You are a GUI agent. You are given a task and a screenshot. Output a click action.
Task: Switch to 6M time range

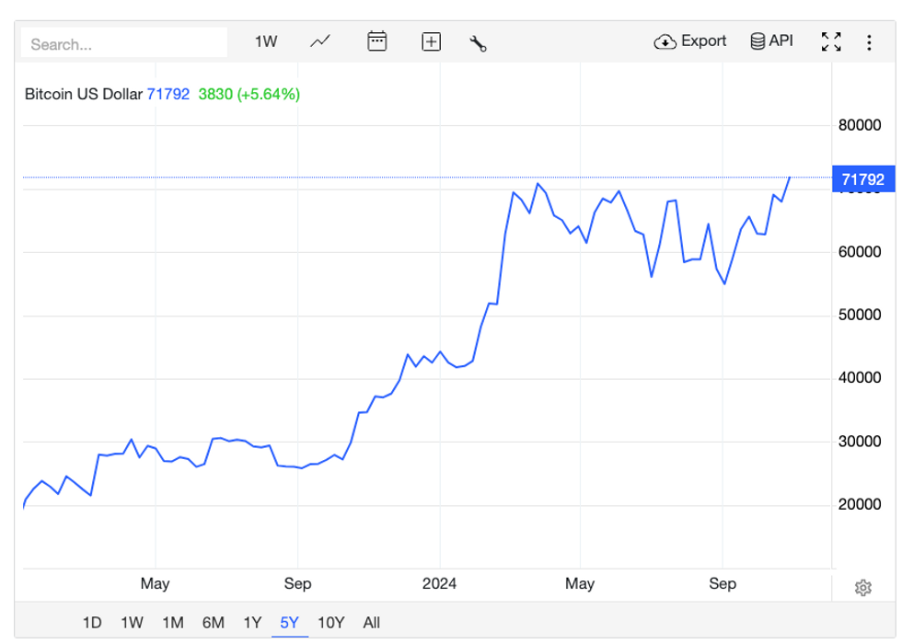coord(213,623)
